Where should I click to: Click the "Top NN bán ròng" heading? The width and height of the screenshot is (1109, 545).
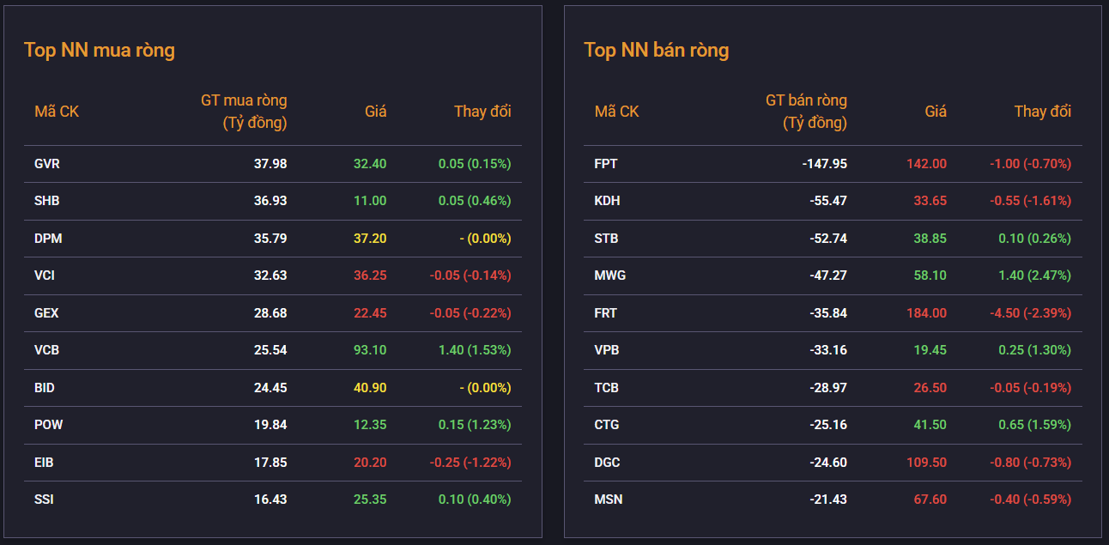pos(657,50)
